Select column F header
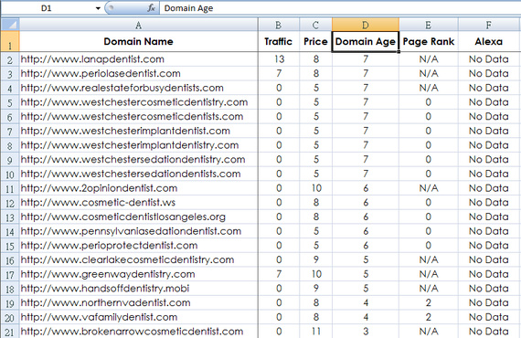 pyautogui.click(x=488, y=25)
